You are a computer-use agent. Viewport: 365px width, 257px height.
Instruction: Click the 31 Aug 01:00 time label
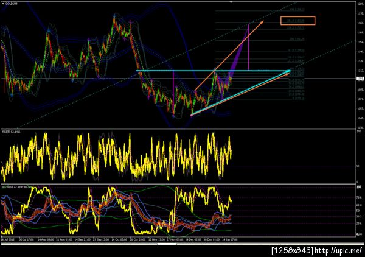point(64,239)
